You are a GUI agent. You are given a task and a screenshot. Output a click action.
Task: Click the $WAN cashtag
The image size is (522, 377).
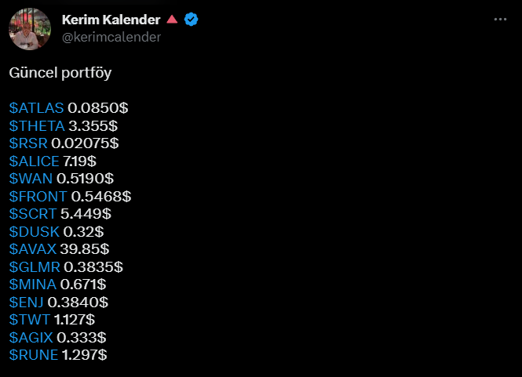[x=31, y=178]
